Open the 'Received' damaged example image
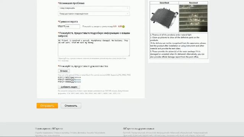 (x=193, y=18)
